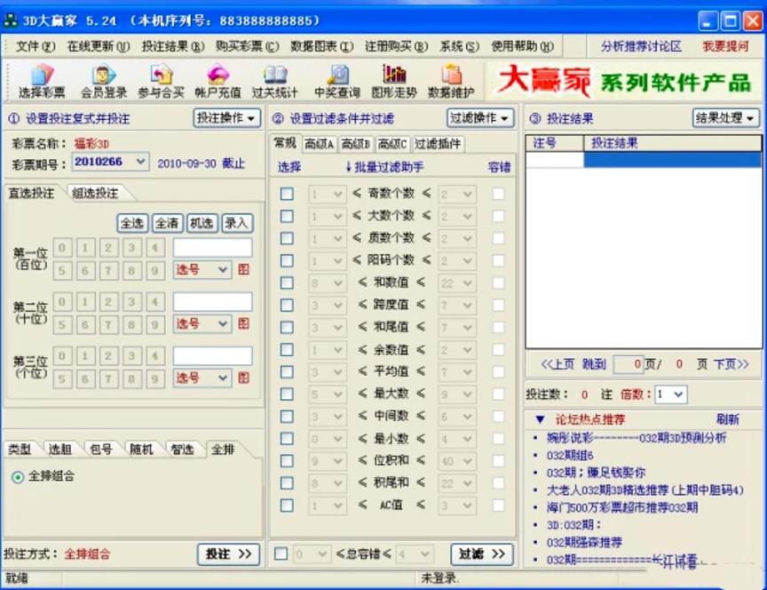The height and width of the screenshot is (590, 767).
Task: Click the 会员登录 toolbar icon
Action: click(x=103, y=81)
